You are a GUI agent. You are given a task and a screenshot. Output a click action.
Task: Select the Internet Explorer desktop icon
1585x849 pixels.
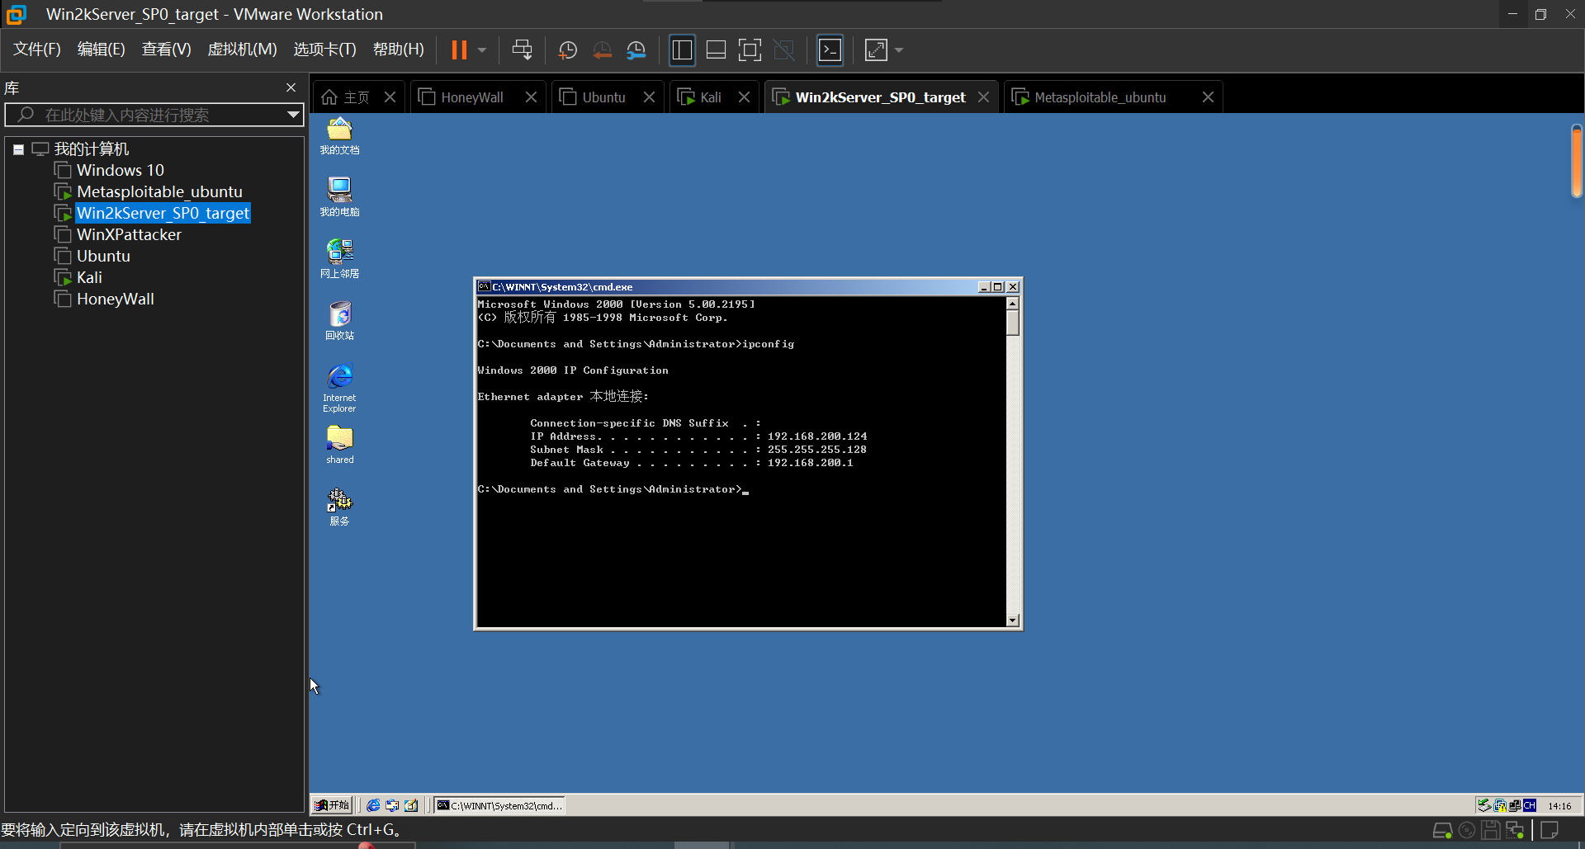[339, 388]
